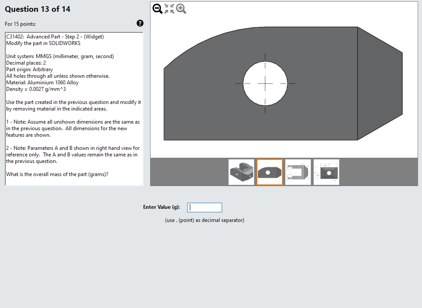Click inside the Enter Value input box
Screen dimensions: 422x308
point(204,207)
